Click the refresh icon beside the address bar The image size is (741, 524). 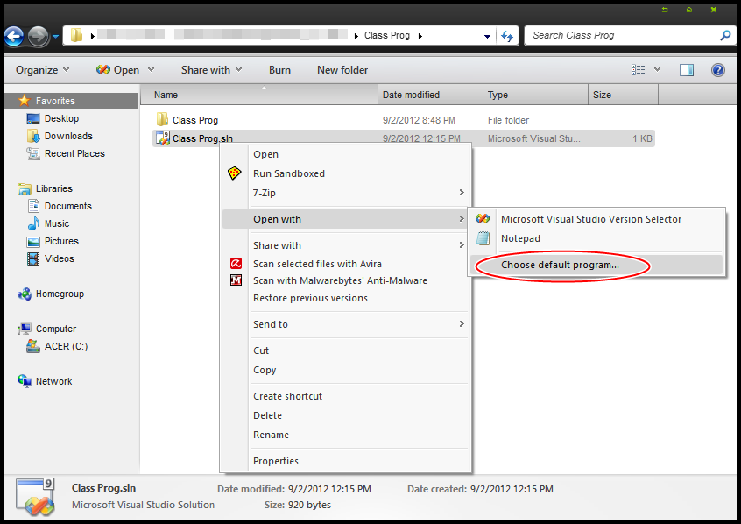tap(507, 35)
